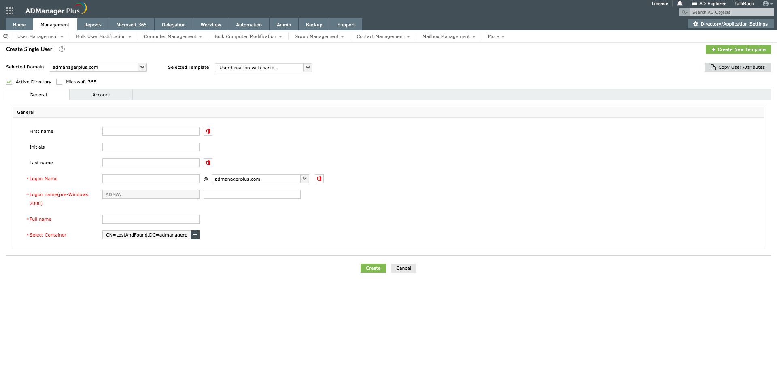
Task: Expand the Group Management menu
Action: (x=319, y=36)
